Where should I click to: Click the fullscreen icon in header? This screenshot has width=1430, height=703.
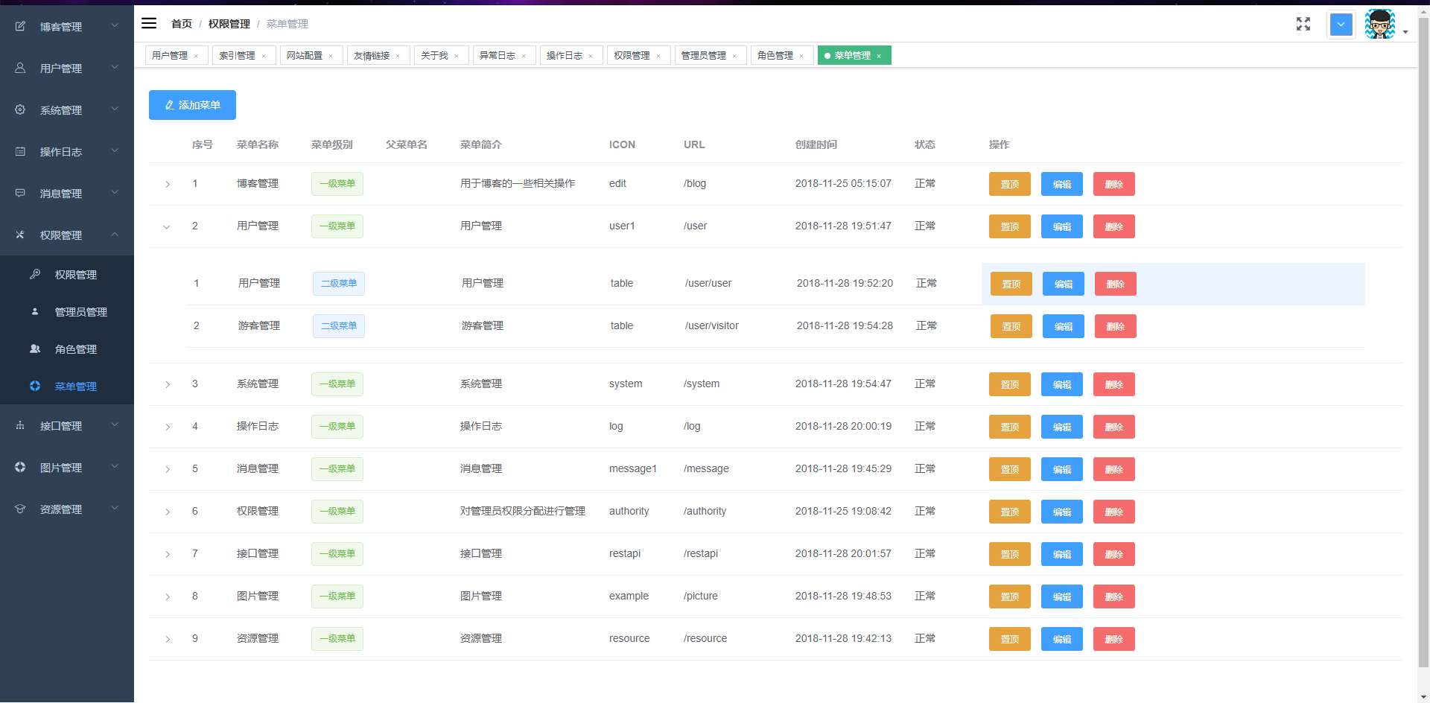[x=1303, y=24]
